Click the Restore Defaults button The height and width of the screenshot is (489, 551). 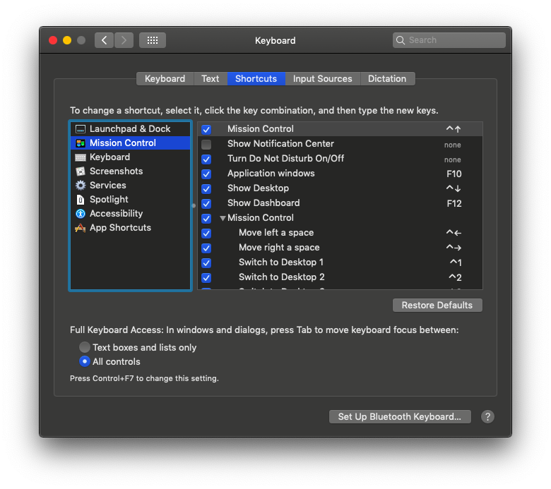click(437, 305)
